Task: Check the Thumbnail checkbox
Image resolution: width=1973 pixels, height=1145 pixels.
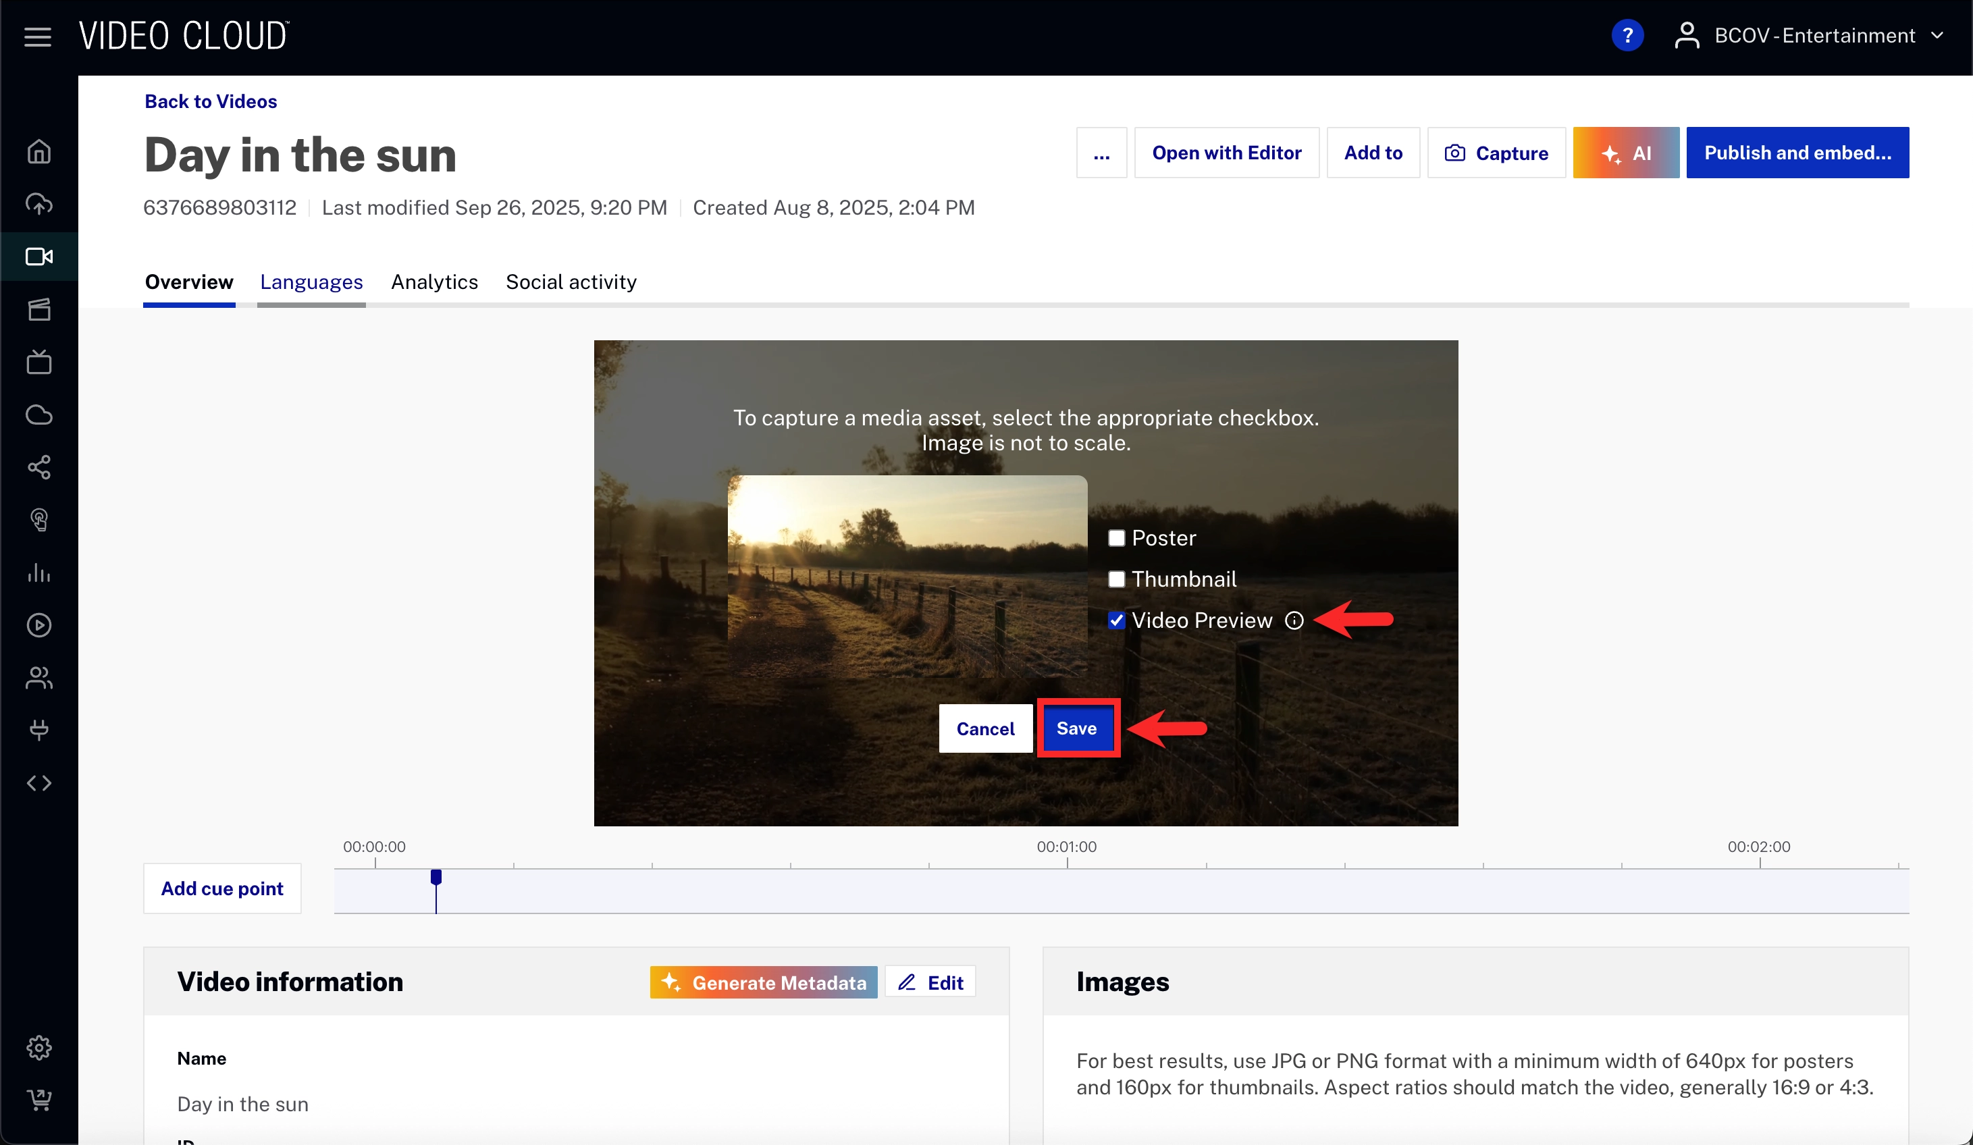Action: point(1116,579)
